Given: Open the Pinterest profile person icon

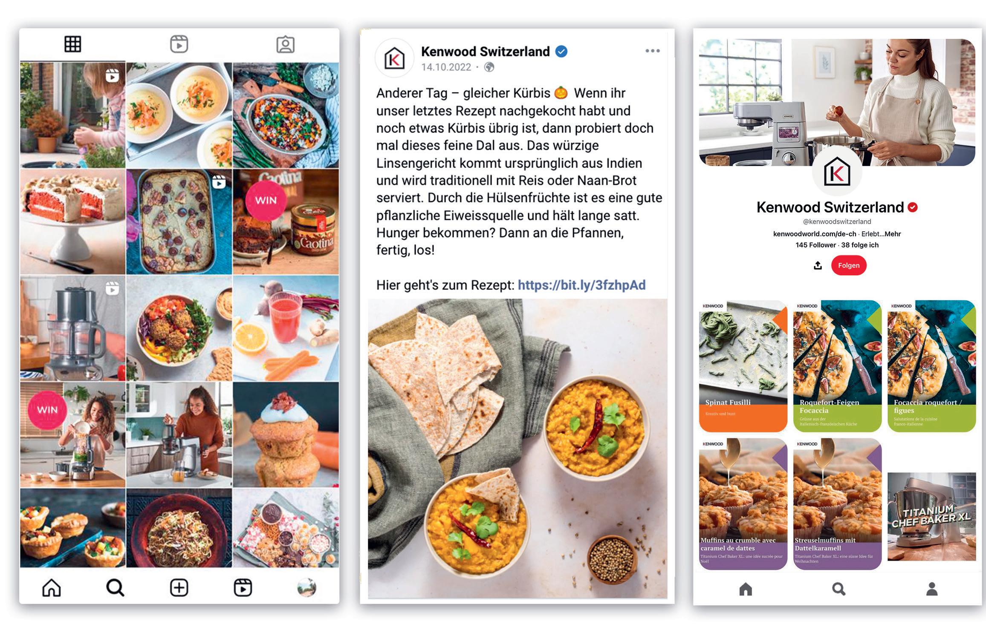Looking at the screenshot, I should [932, 589].
